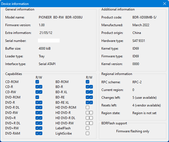
Task: Click the RPC-2 scheme value
Action: (137, 82)
